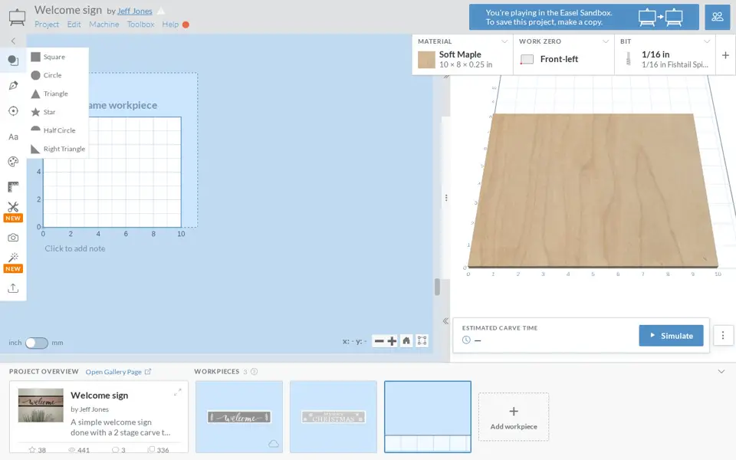The width and height of the screenshot is (736, 460).
Task: Open Jeff Jones author profile link
Action: click(135, 11)
